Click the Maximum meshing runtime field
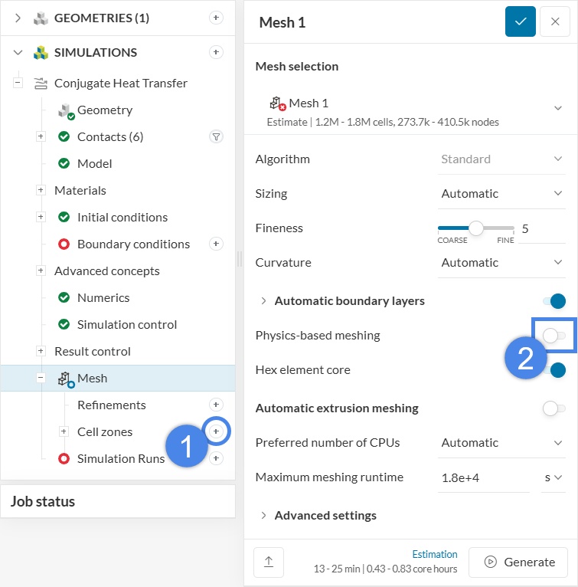This screenshot has width=578, height=587. pyautogui.click(x=482, y=477)
